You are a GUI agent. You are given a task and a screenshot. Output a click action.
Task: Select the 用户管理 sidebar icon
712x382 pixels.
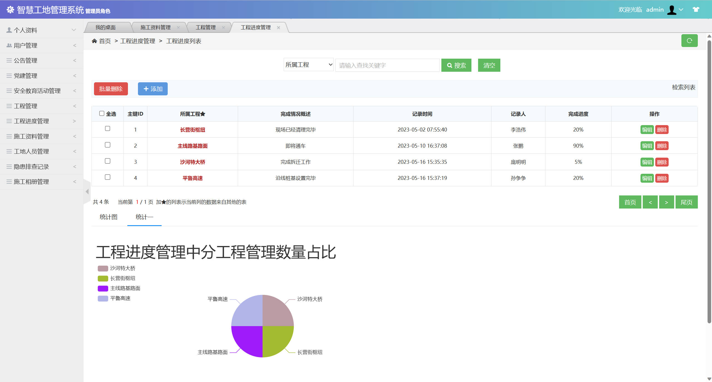point(9,45)
